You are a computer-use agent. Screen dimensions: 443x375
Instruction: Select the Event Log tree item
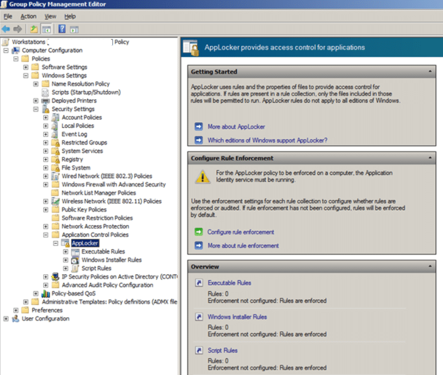click(74, 134)
